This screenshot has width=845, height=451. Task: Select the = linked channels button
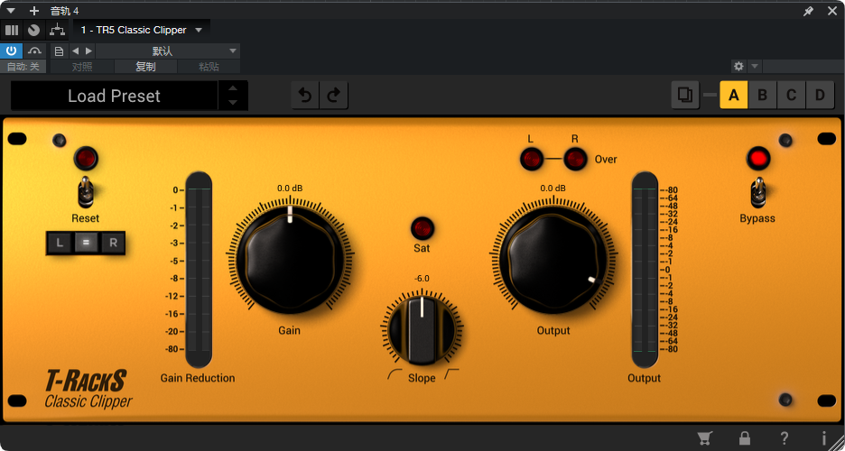pos(86,243)
